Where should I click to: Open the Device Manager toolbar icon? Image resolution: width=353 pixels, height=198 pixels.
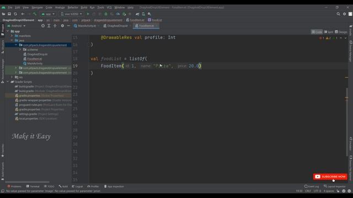[x=143, y=14]
